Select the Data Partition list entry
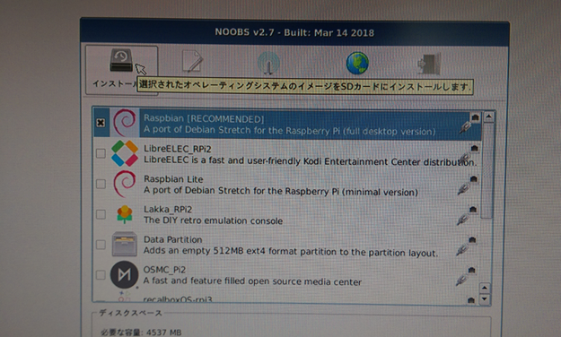The width and height of the screenshot is (561, 337). pyautogui.click(x=287, y=246)
